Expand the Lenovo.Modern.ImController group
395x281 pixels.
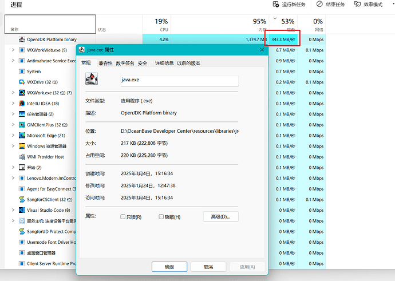coord(13,178)
